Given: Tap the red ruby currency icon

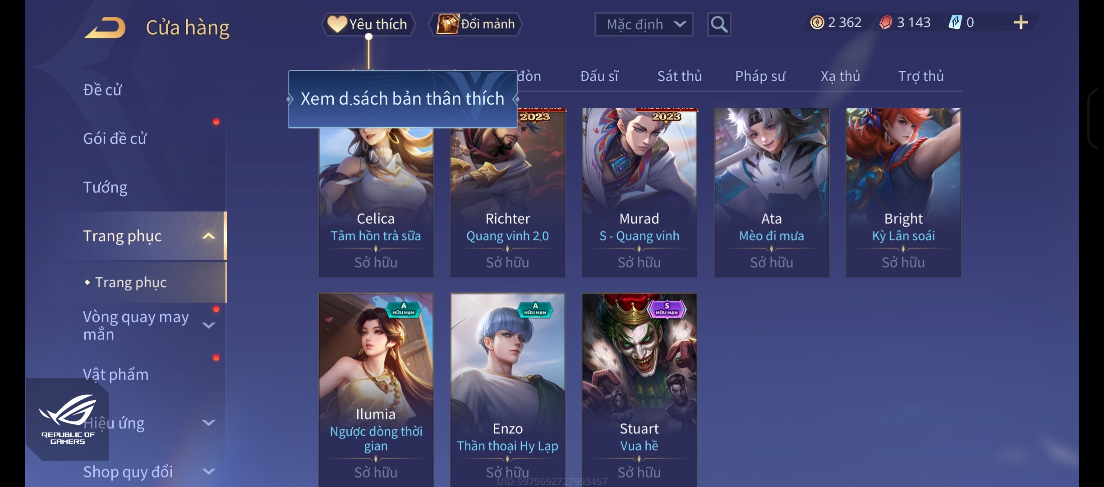Looking at the screenshot, I should [886, 22].
